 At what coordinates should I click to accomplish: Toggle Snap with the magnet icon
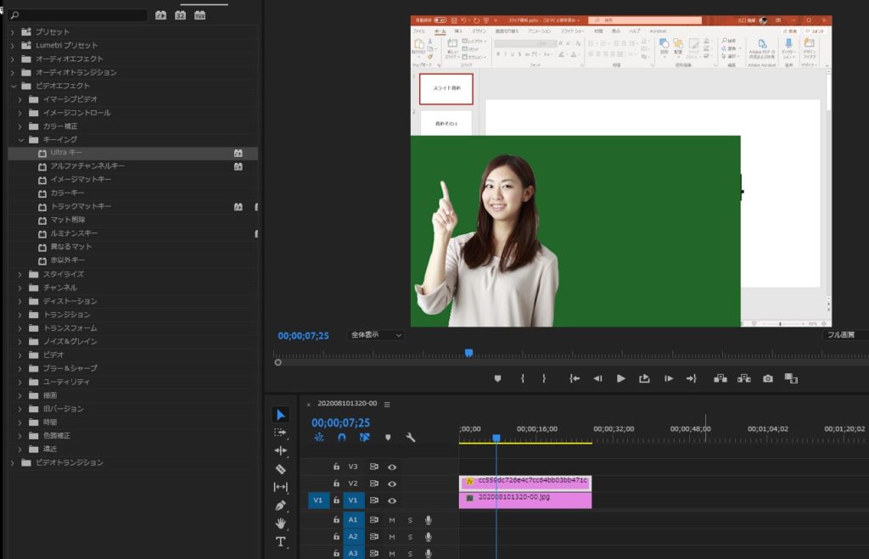tap(342, 437)
